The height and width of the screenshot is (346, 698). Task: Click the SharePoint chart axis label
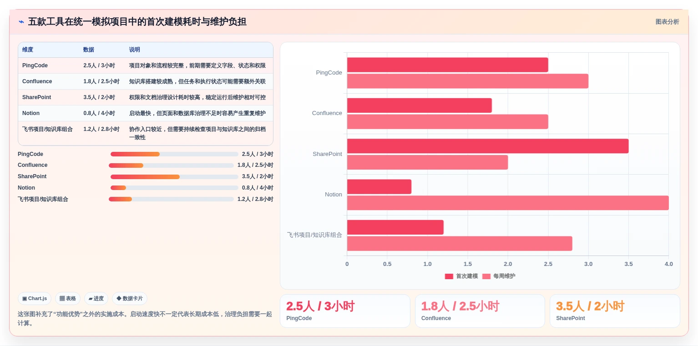click(x=327, y=154)
